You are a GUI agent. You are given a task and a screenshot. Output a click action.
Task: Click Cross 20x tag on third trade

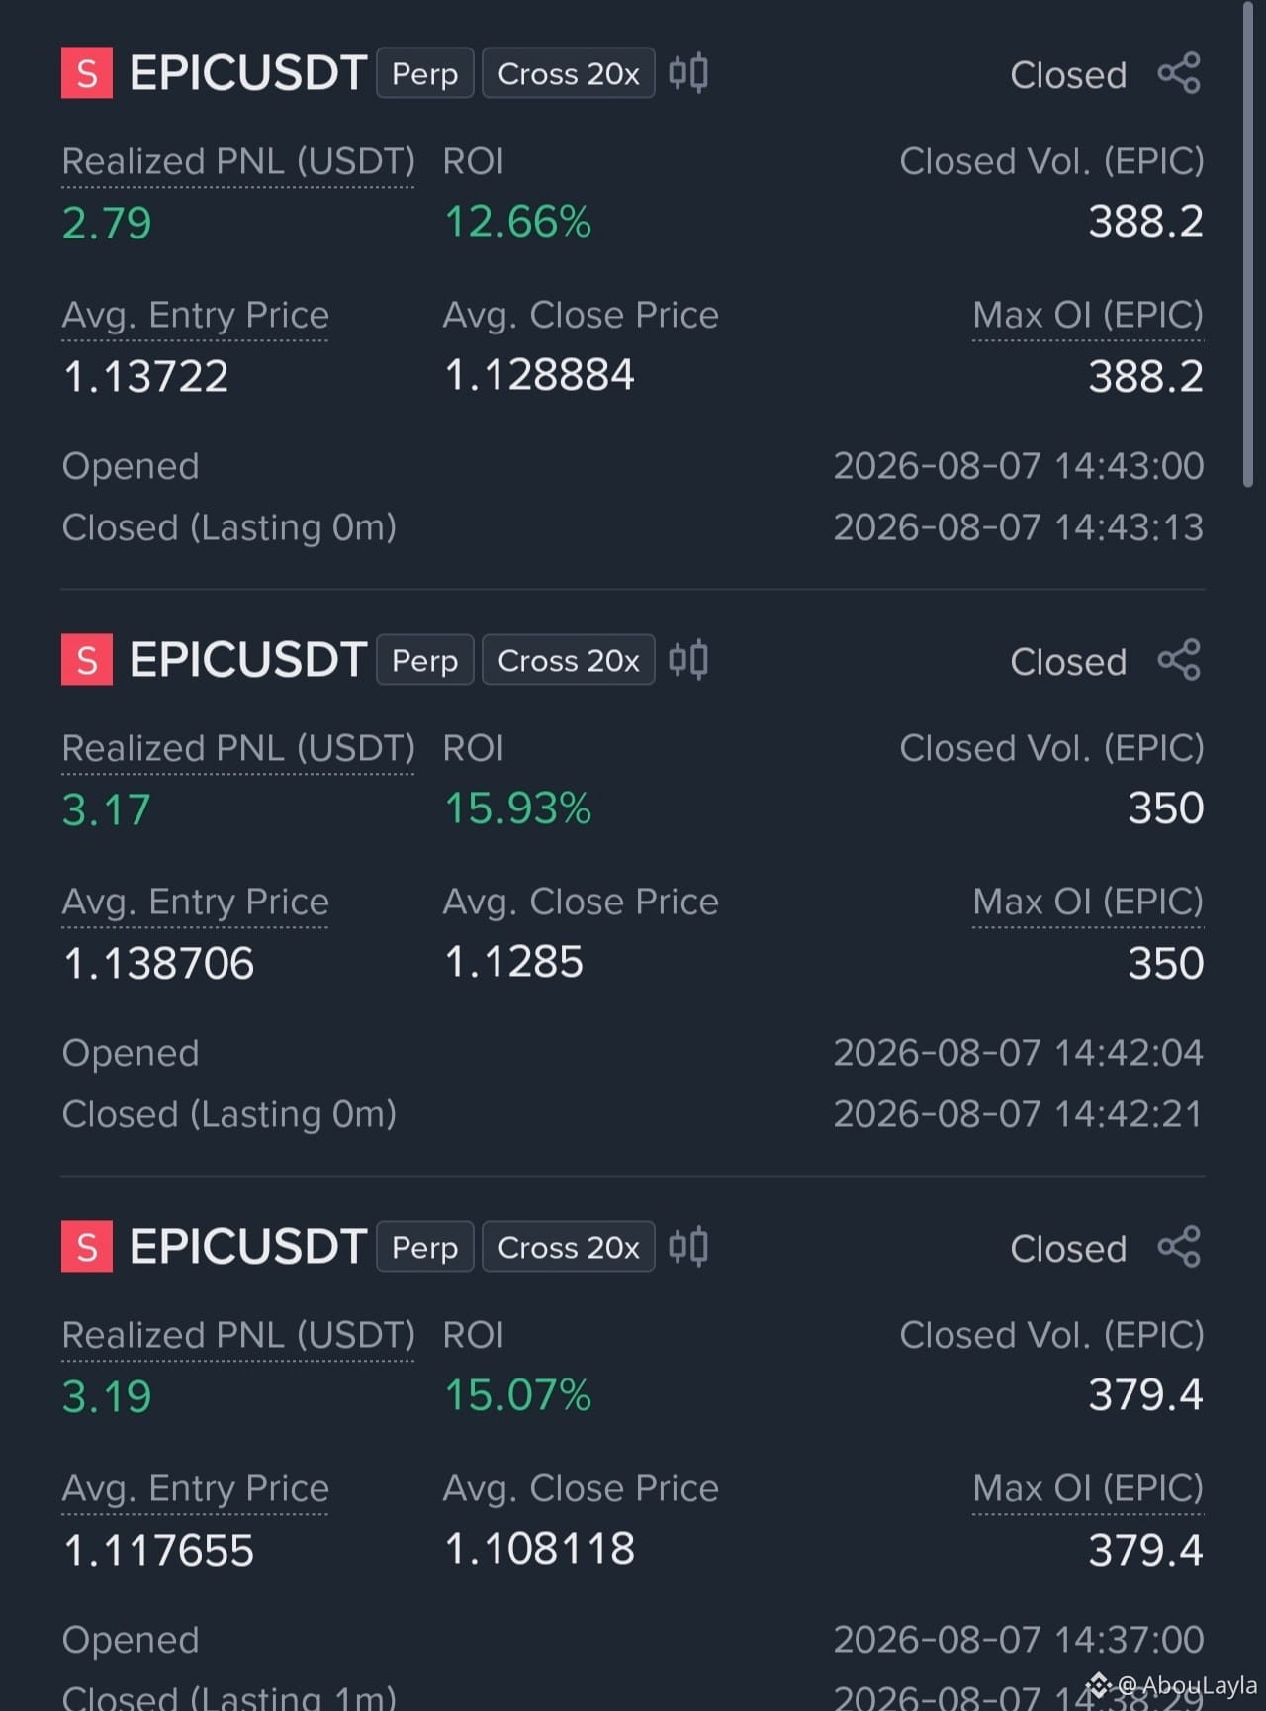[x=569, y=1247]
